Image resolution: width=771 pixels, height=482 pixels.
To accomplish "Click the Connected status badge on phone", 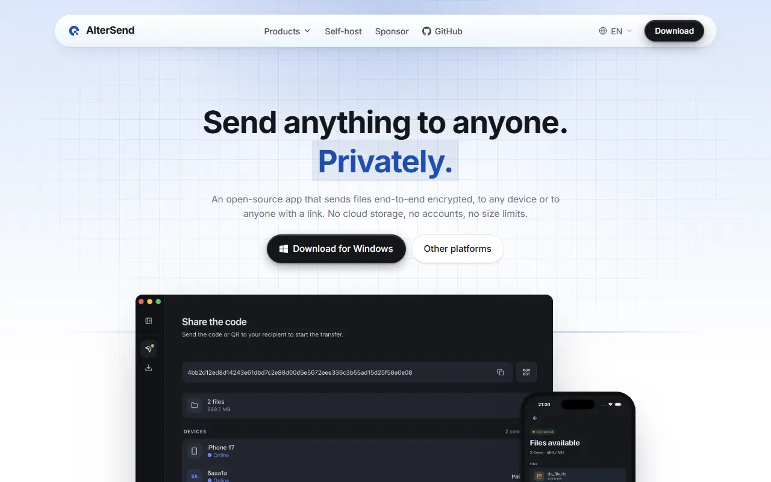I will (x=543, y=432).
